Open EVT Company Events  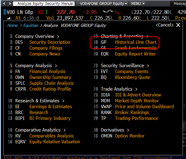125,71
